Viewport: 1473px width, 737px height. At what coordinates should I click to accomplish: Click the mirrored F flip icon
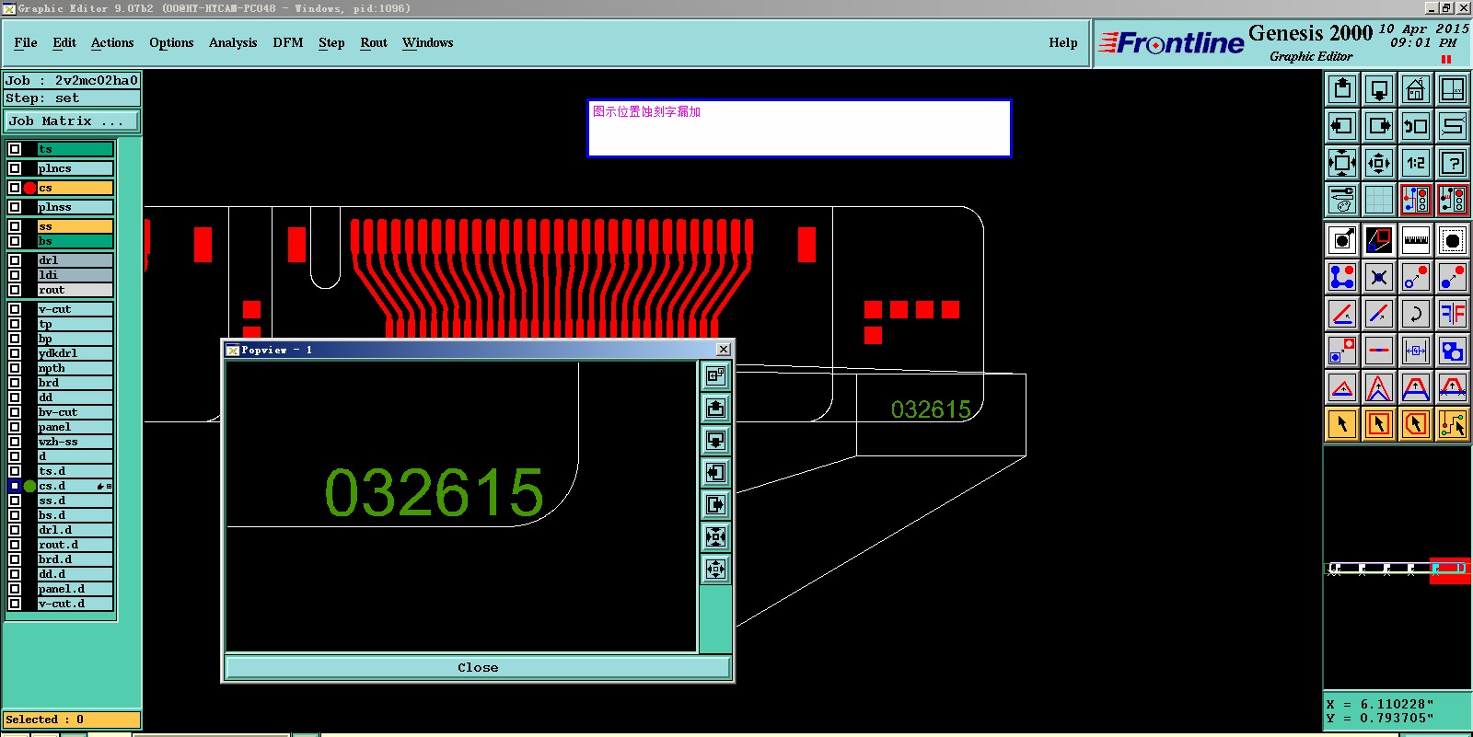point(1453,313)
